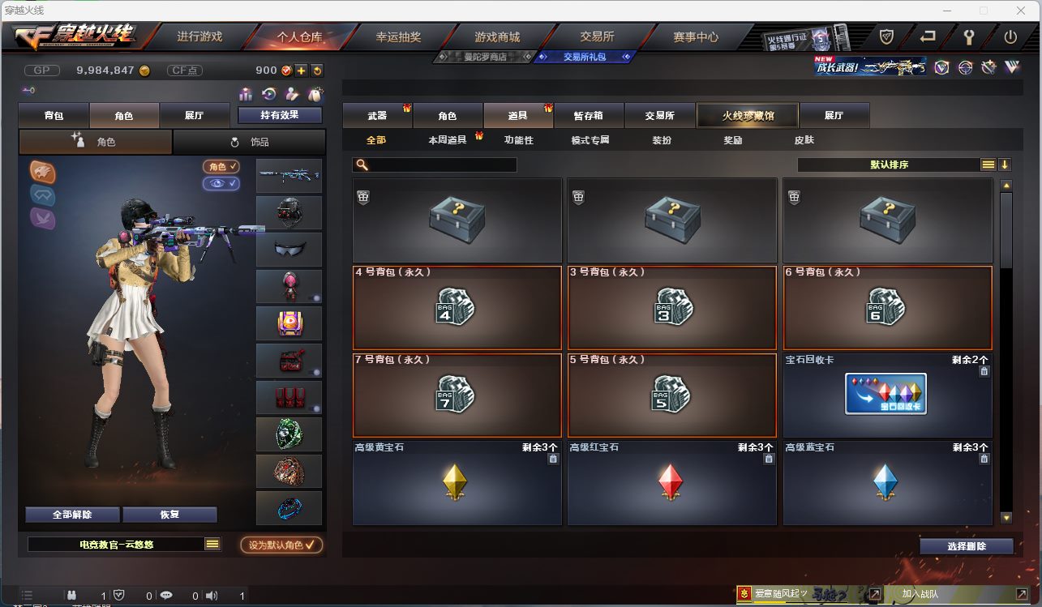Open the shield security icon in top bar
This screenshot has height=607, width=1042.
[886, 36]
